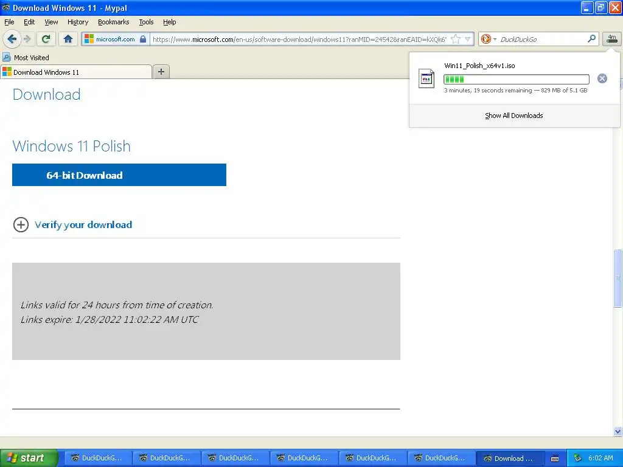Click the padlock security icon
The image size is (623, 467).
(143, 39)
